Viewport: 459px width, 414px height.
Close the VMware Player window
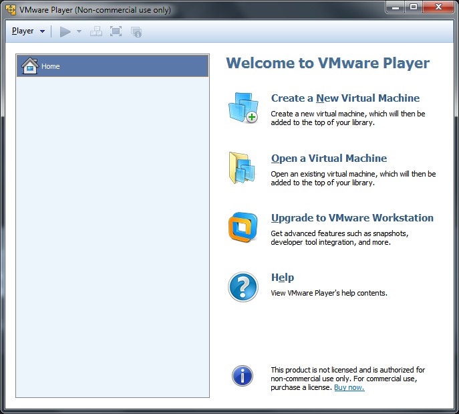[438, 7]
